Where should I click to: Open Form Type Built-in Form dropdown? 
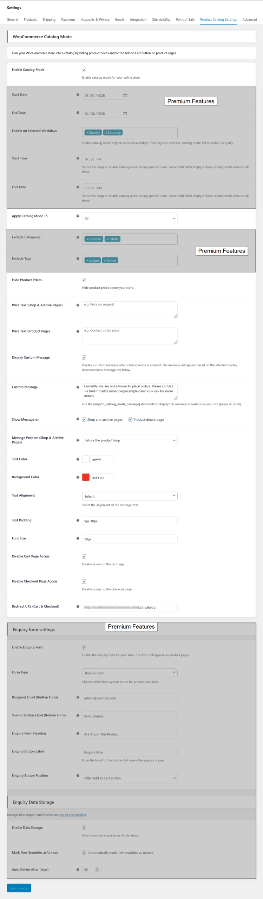pyautogui.click(x=130, y=673)
